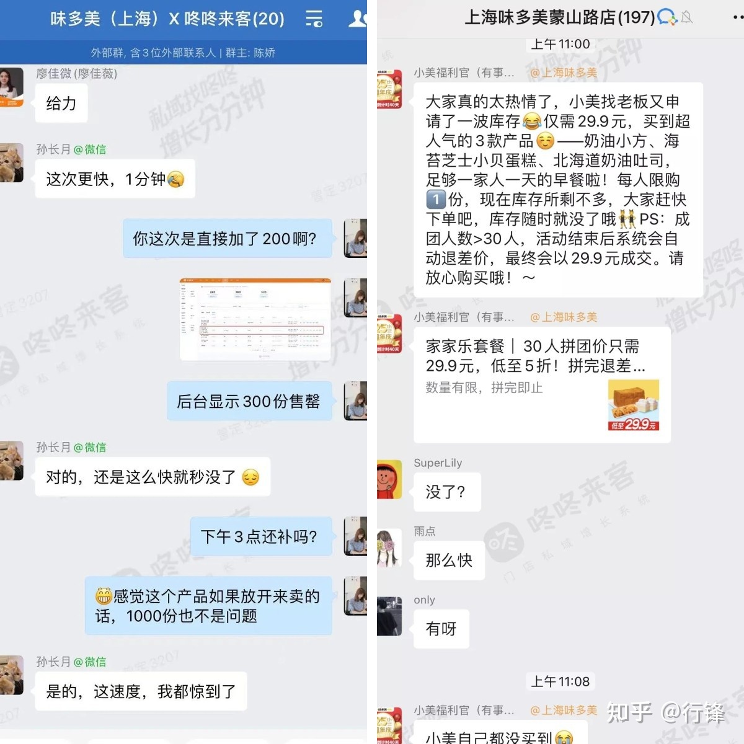Tap the @上海味多美 tag on first message
The height and width of the screenshot is (744, 744).
pos(564,73)
